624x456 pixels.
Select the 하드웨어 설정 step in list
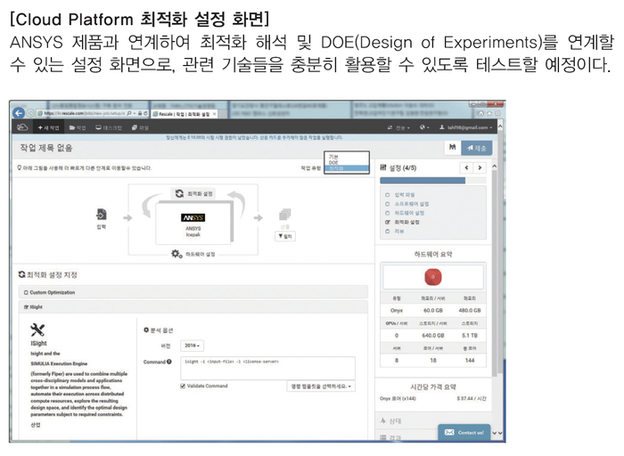coord(409,213)
